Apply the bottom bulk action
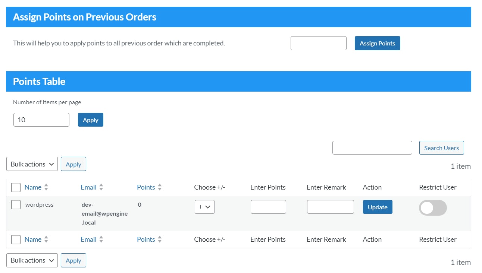 coord(73,260)
